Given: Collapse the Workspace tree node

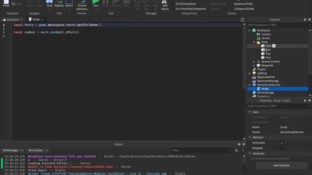Looking at the screenshot, I should pos(250,30).
